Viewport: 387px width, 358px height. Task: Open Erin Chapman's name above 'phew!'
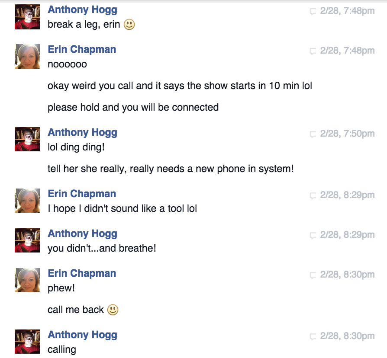(x=82, y=273)
